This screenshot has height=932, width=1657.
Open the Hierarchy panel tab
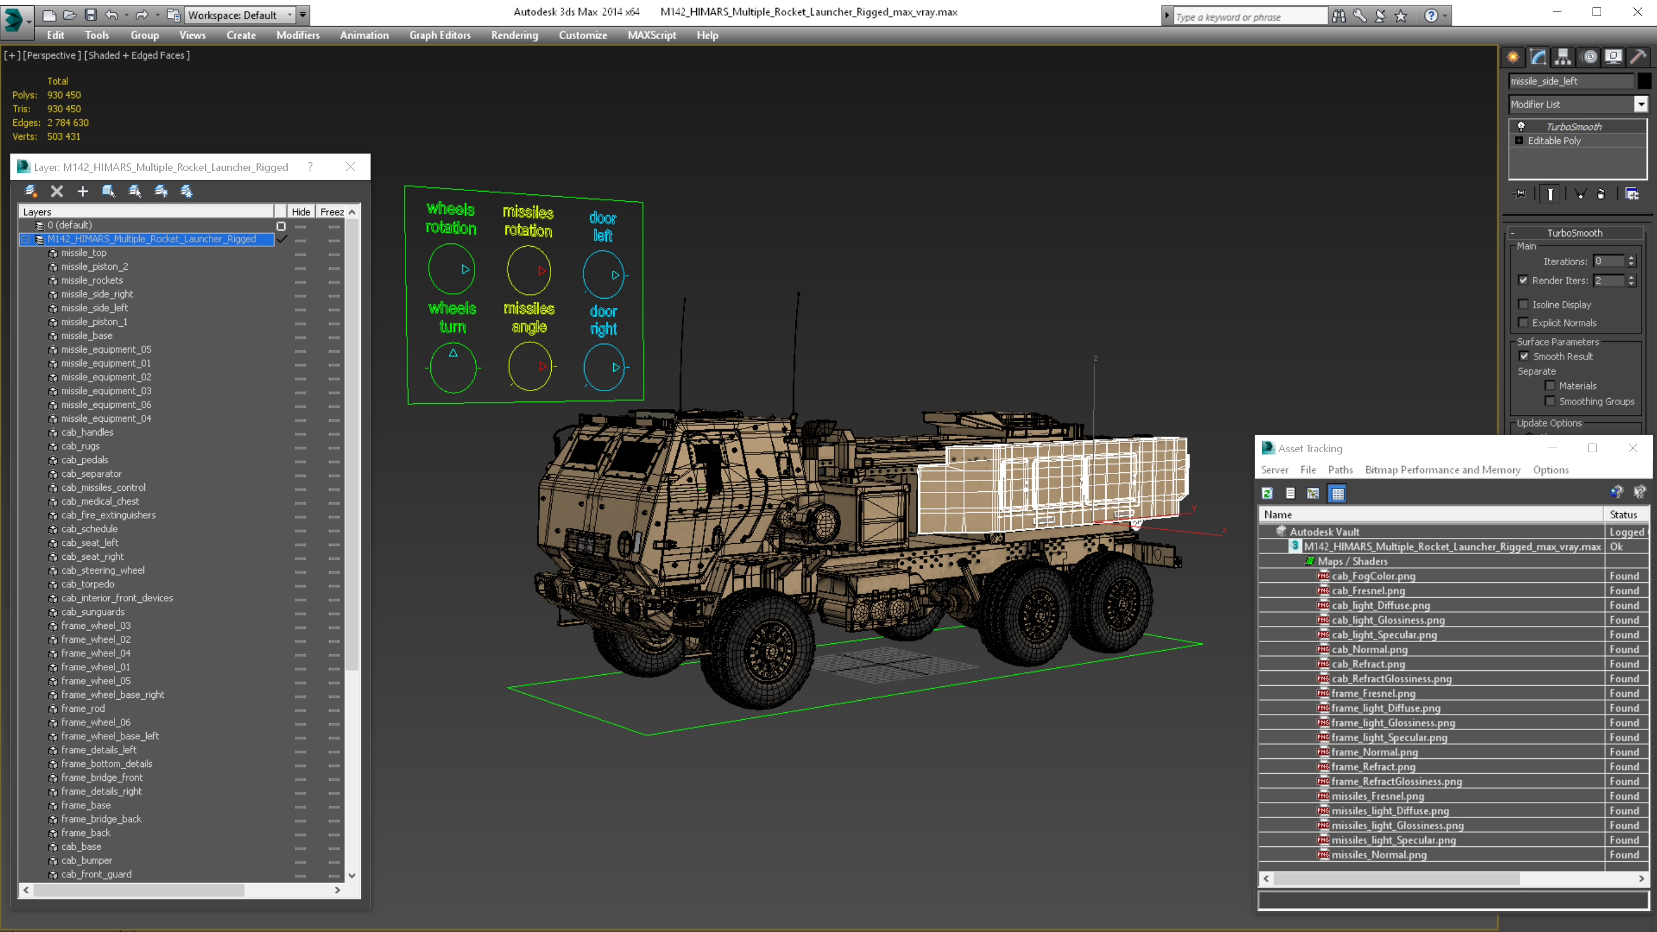tap(1563, 58)
